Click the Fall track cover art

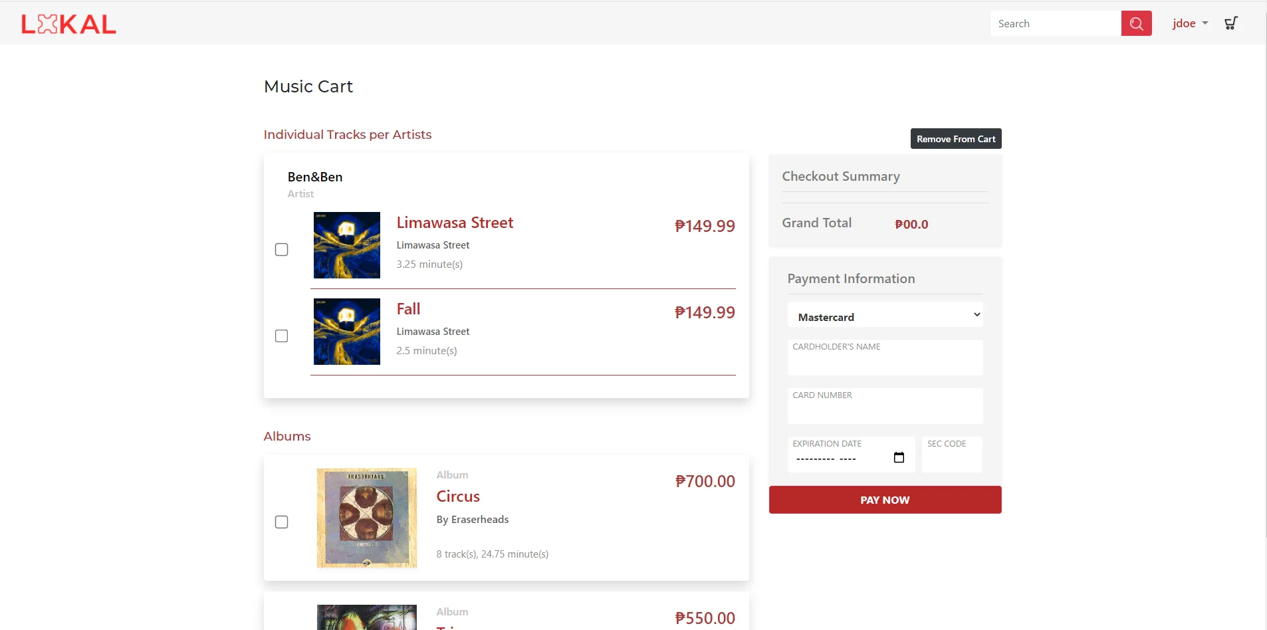click(347, 332)
